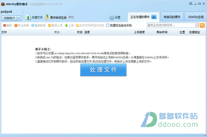Click the orange magnifier search button
Screen dimensions: 207x137
coord(202,25)
